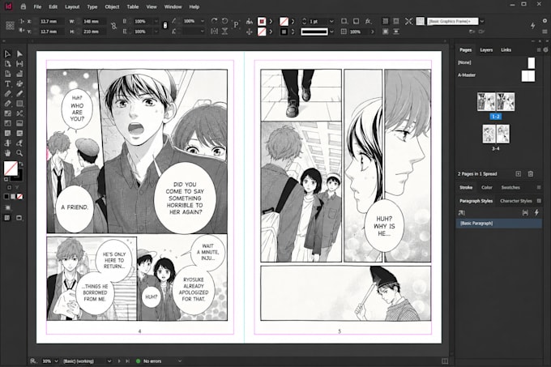The width and height of the screenshot is (551, 367).
Task: Open the Layout menu
Action: 72,6
